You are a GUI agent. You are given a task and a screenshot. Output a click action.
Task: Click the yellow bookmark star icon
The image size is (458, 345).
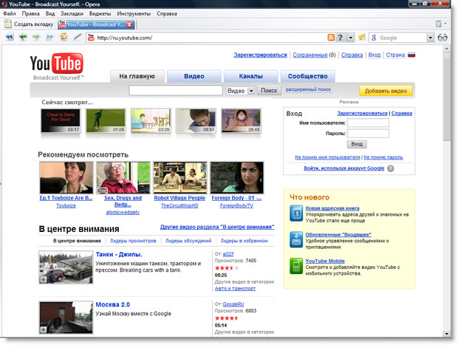click(x=362, y=37)
